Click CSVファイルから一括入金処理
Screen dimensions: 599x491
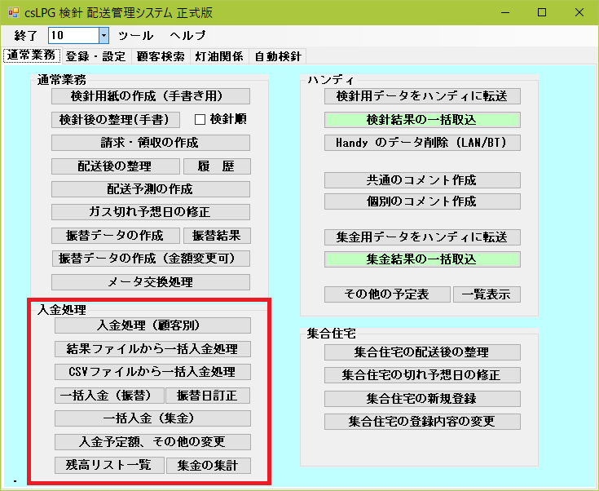click(152, 372)
